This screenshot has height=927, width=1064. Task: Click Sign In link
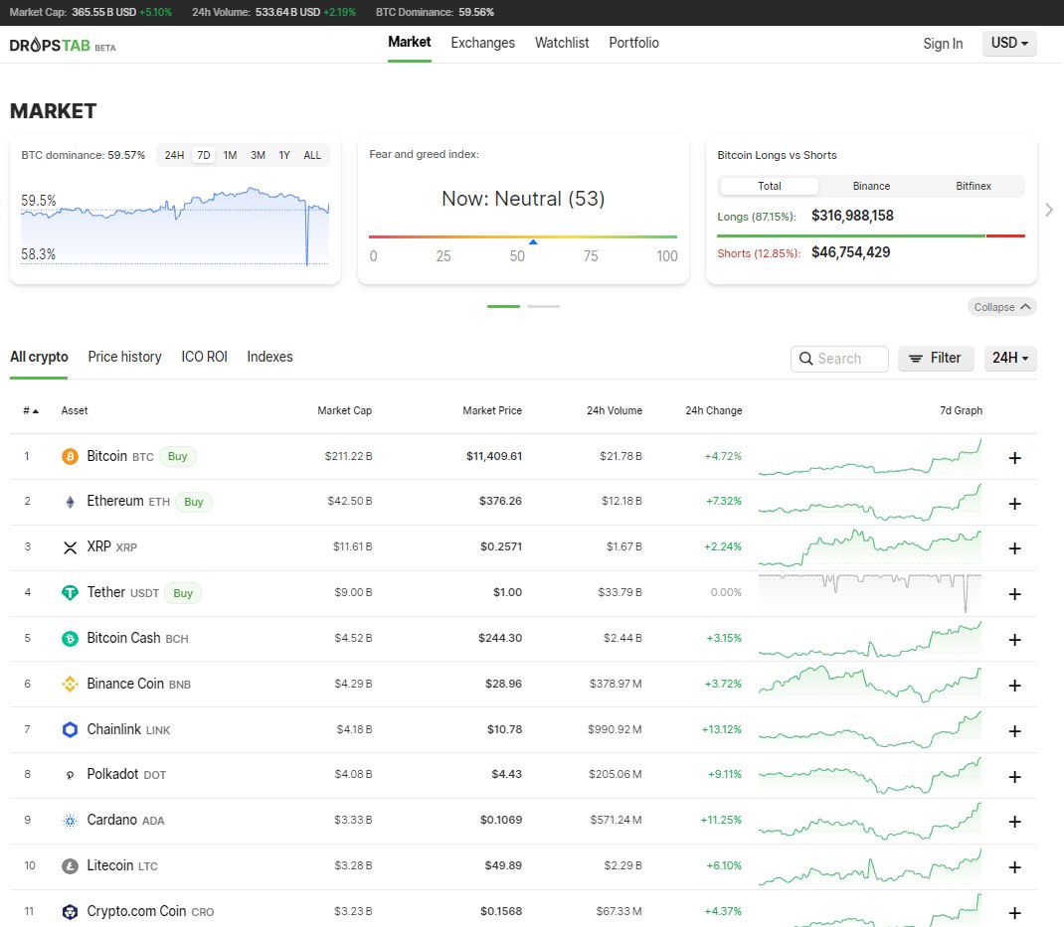tap(943, 44)
